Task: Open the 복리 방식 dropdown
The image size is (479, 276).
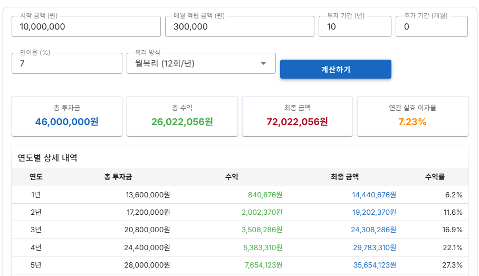Action: pos(201,63)
